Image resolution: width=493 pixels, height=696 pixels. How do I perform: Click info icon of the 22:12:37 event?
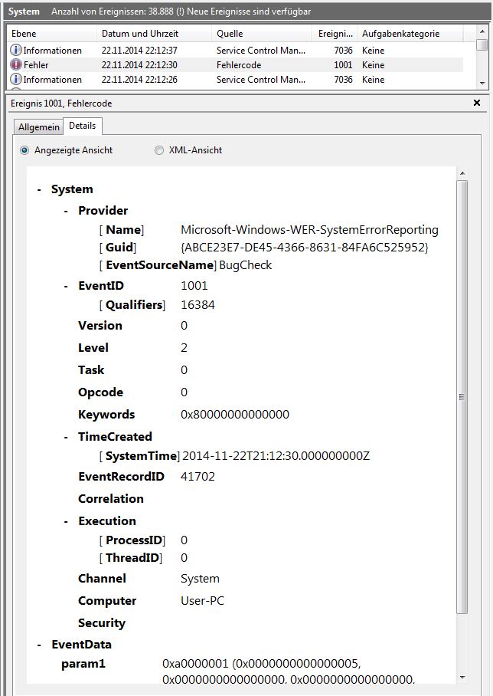point(16,51)
